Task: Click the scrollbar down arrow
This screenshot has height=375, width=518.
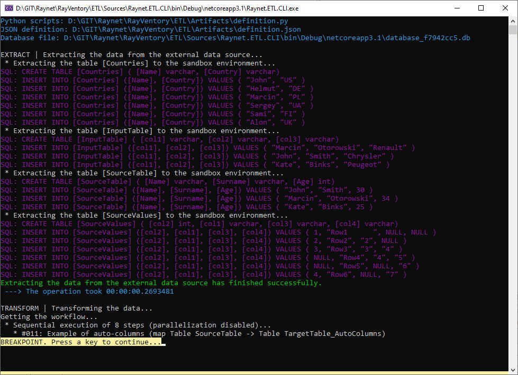Action: tap(513, 370)
